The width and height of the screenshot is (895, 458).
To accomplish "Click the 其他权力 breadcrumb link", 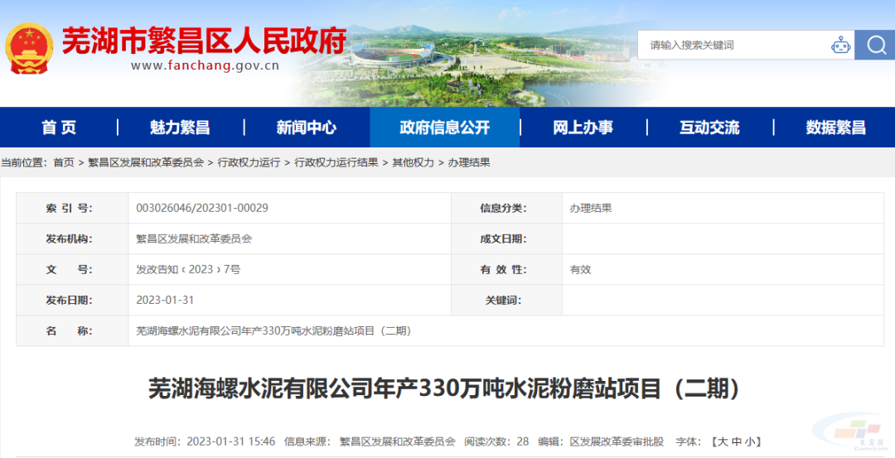I will tap(413, 162).
